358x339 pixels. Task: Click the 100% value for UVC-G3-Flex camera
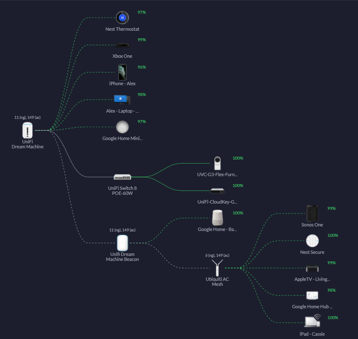(238, 158)
